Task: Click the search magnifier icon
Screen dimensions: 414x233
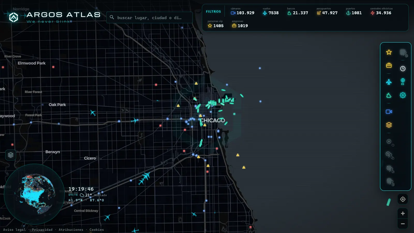Action: coord(112,17)
